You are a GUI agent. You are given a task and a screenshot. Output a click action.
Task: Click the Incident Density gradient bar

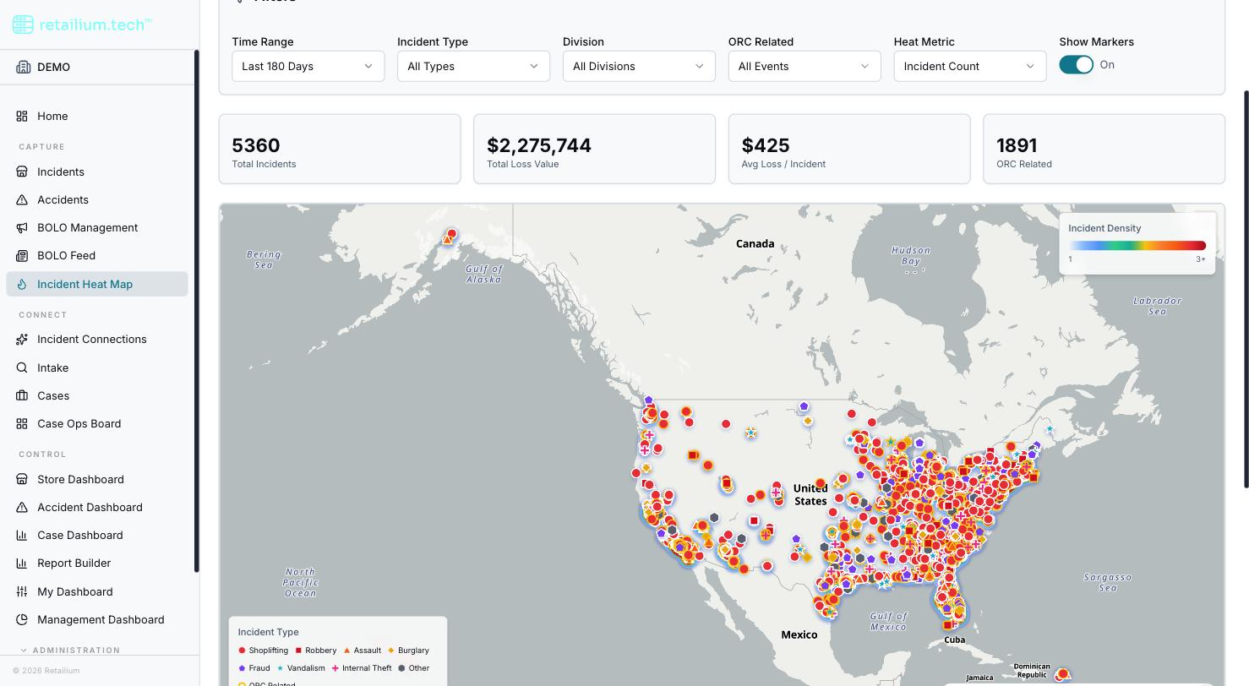[1137, 246]
